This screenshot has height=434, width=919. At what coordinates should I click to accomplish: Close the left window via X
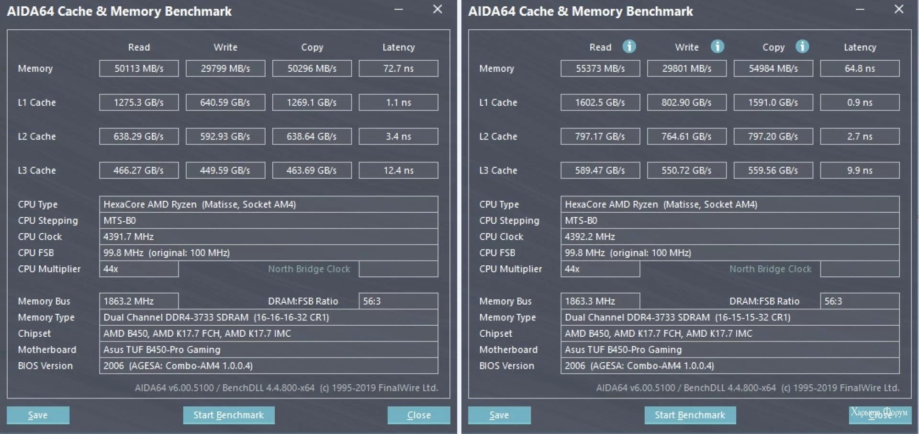click(437, 9)
